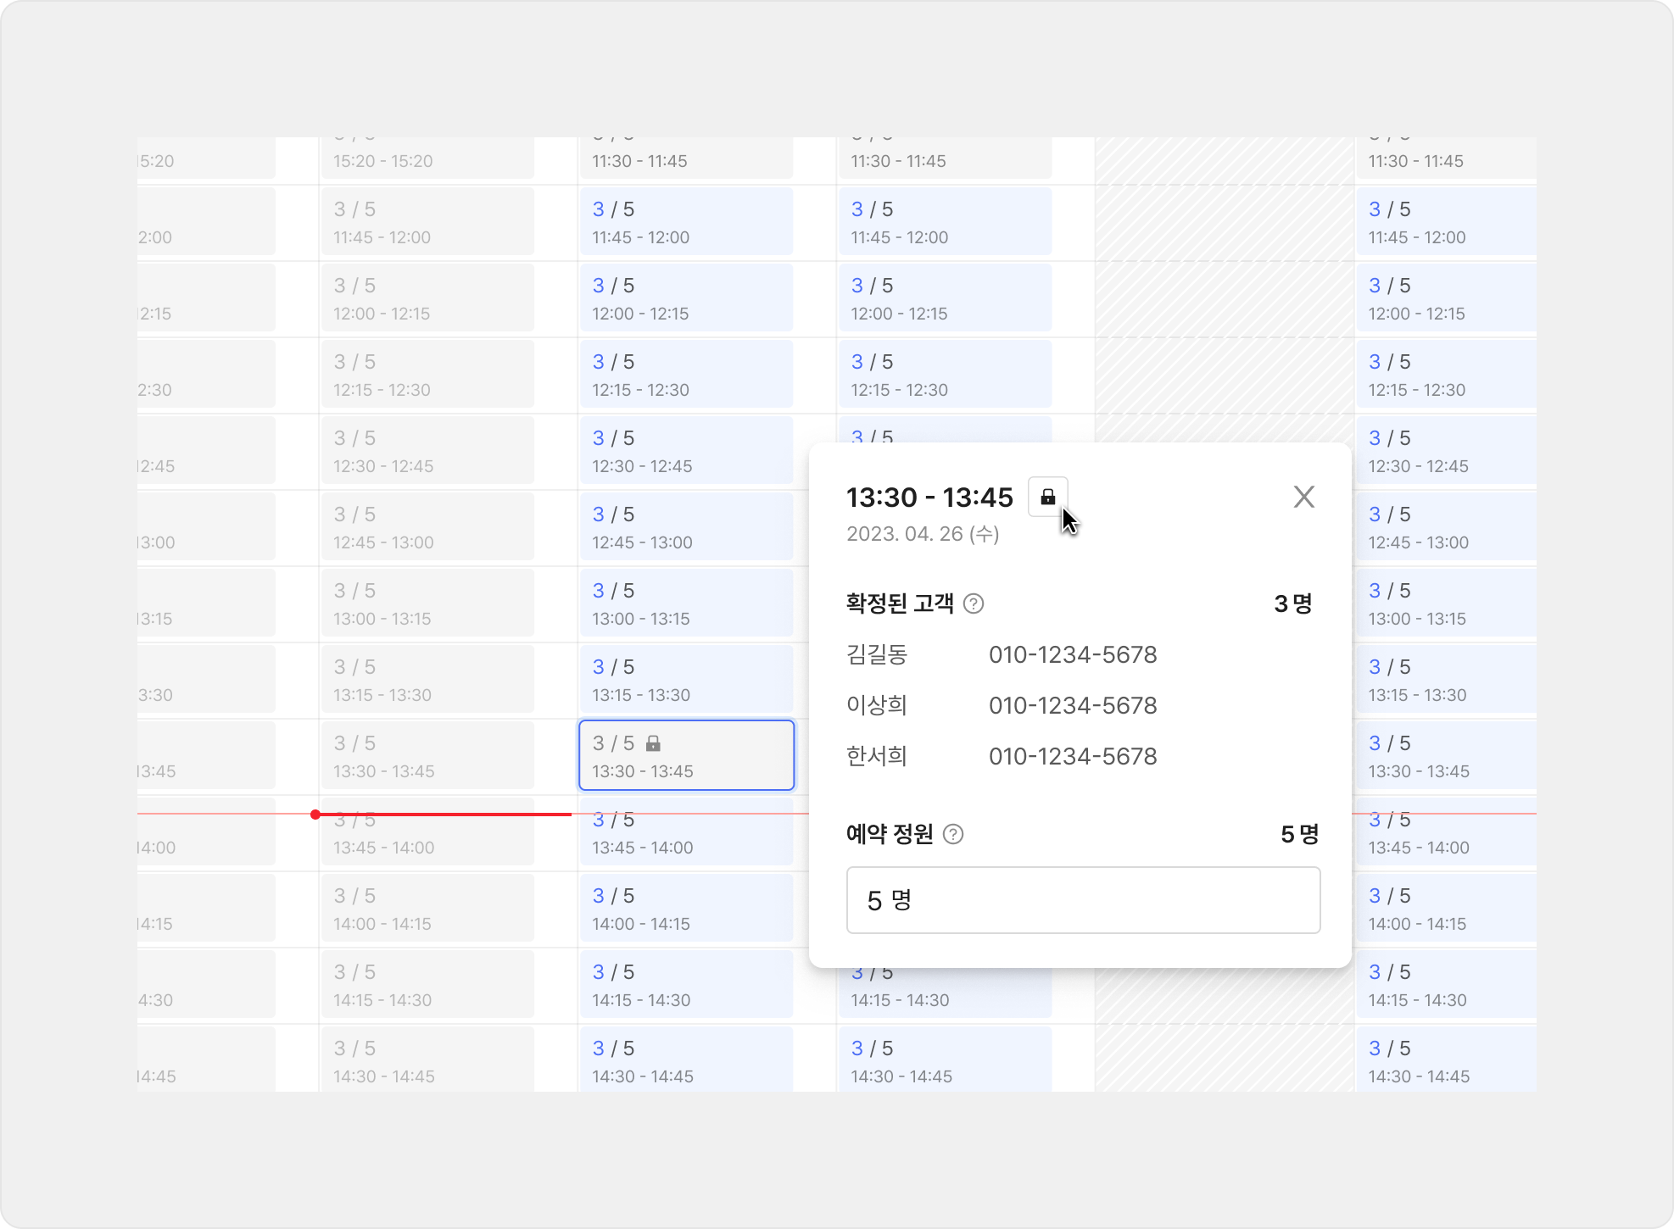Click lock icon on highlighted 13:30 - 13:45 slot

(653, 743)
